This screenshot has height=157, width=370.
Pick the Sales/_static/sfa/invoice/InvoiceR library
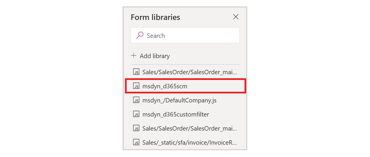coord(189,142)
